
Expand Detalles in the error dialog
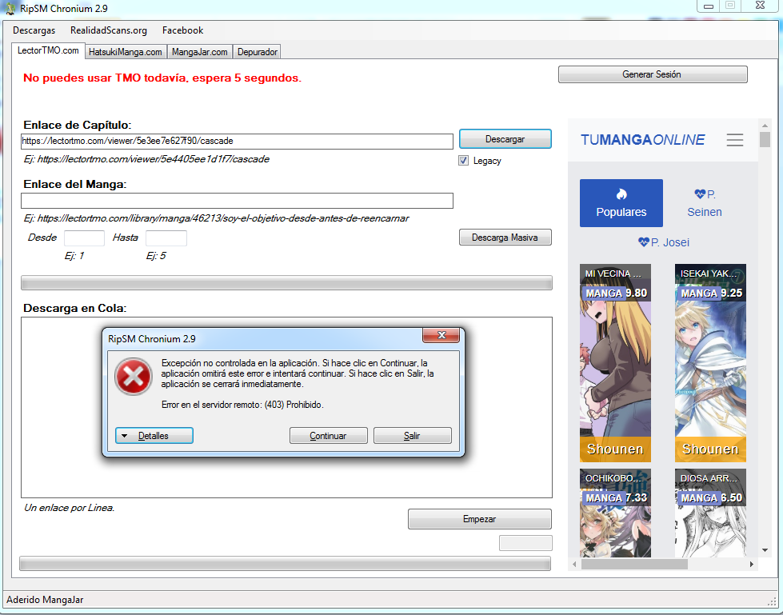[x=154, y=436]
